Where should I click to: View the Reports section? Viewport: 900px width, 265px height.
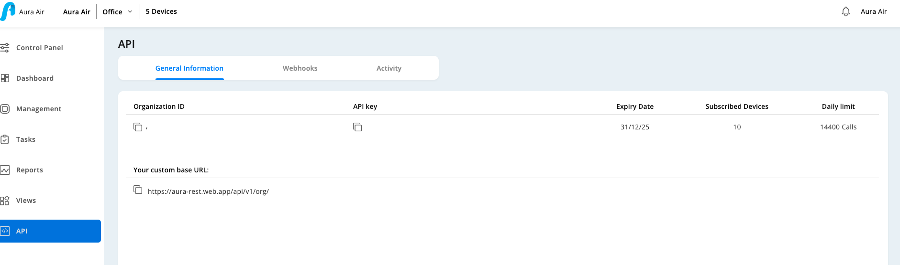click(x=29, y=170)
